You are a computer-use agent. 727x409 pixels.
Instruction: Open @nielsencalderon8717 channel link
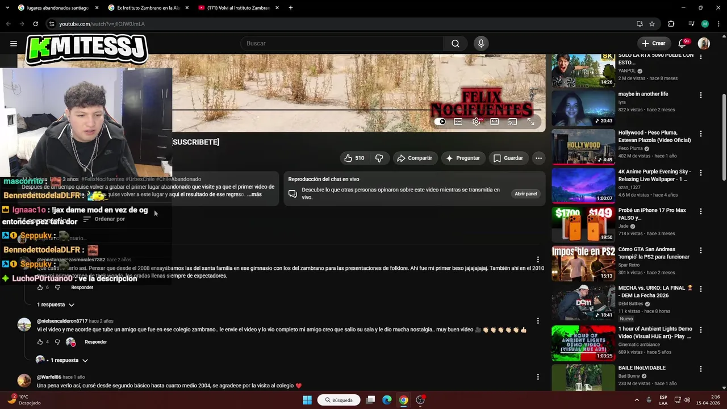[x=62, y=321]
